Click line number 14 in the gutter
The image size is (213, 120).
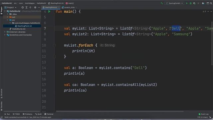point(44,68)
